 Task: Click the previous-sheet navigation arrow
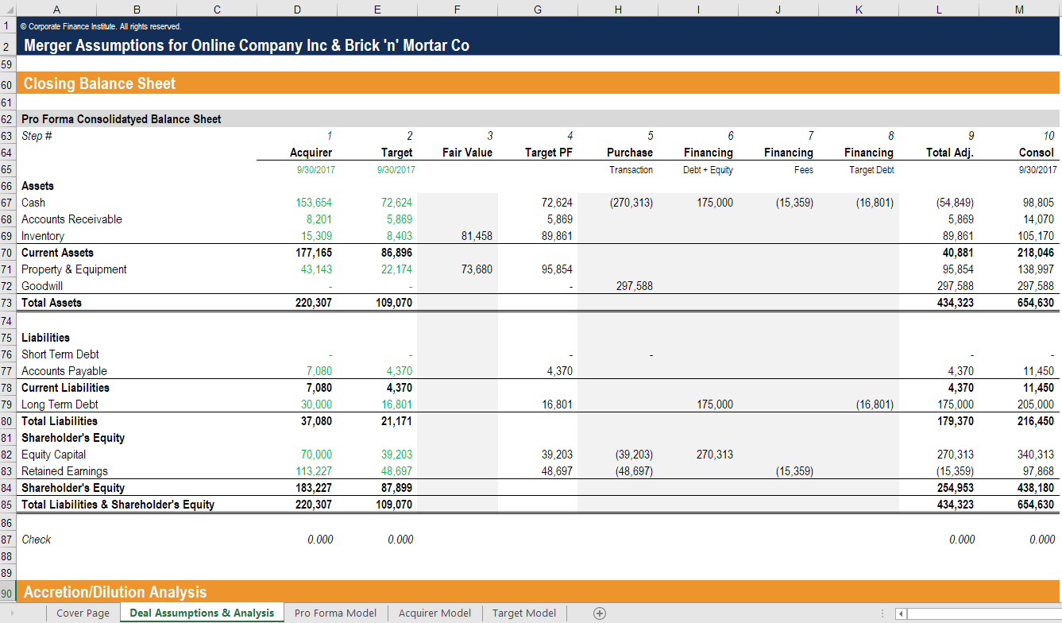click(x=11, y=613)
